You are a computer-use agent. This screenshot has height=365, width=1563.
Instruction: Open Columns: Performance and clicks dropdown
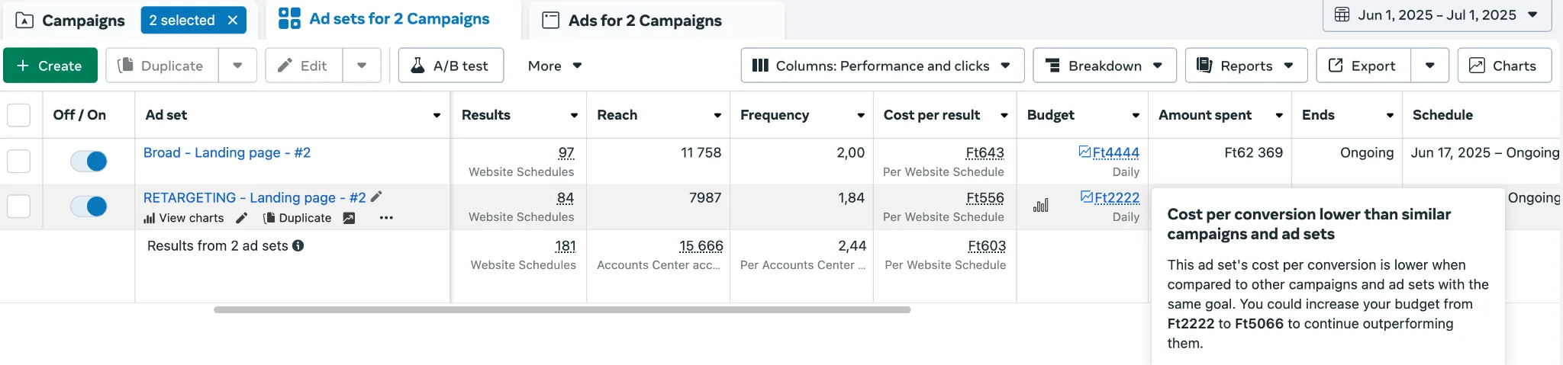pos(881,66)
